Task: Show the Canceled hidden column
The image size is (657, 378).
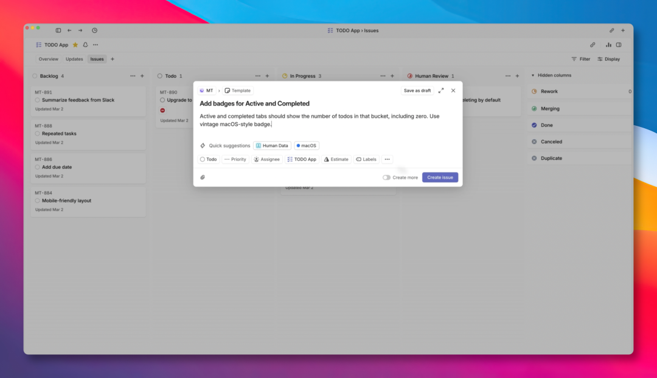Action: click(580, 142)
